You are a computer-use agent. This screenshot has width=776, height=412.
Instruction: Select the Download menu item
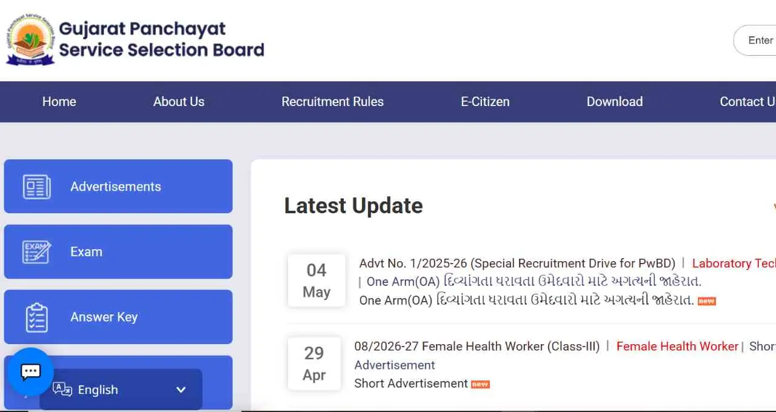pos(615,102)
